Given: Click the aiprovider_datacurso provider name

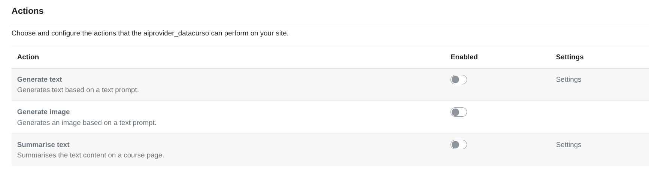Looking at the screenshot, I should pos(176,33).
